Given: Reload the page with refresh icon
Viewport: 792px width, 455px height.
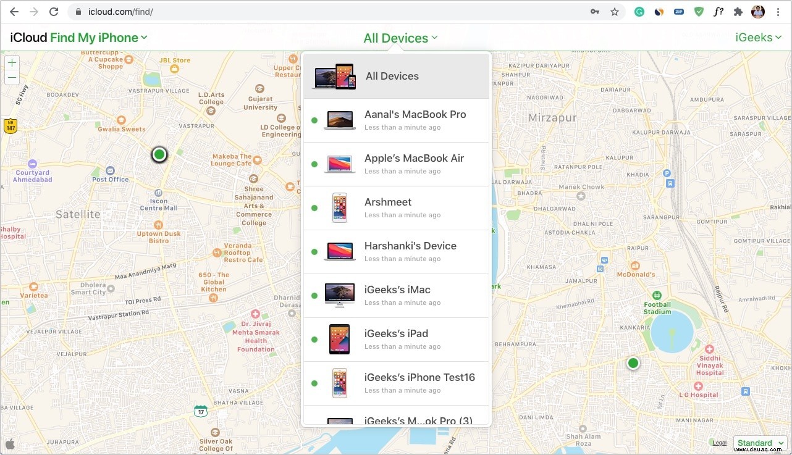Looking at the screenshot, I should tap(54, 12).
